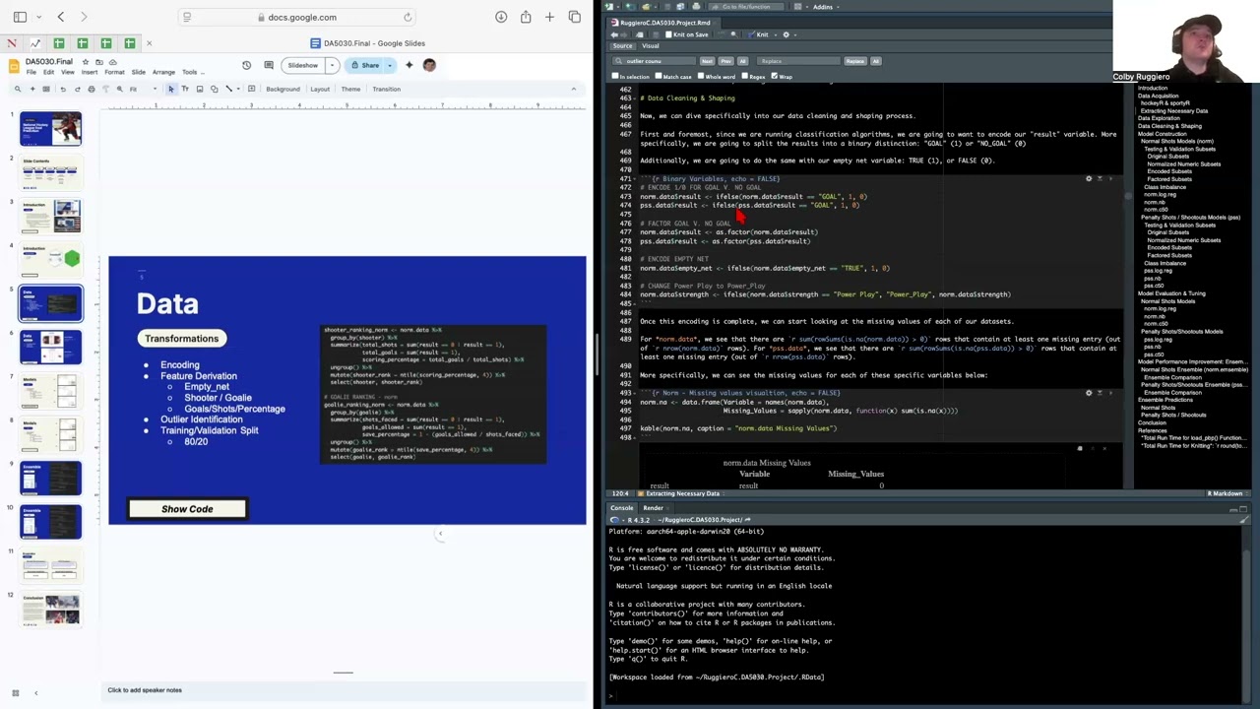Open Background options in Slides toolbar

[x=283, y=89]
